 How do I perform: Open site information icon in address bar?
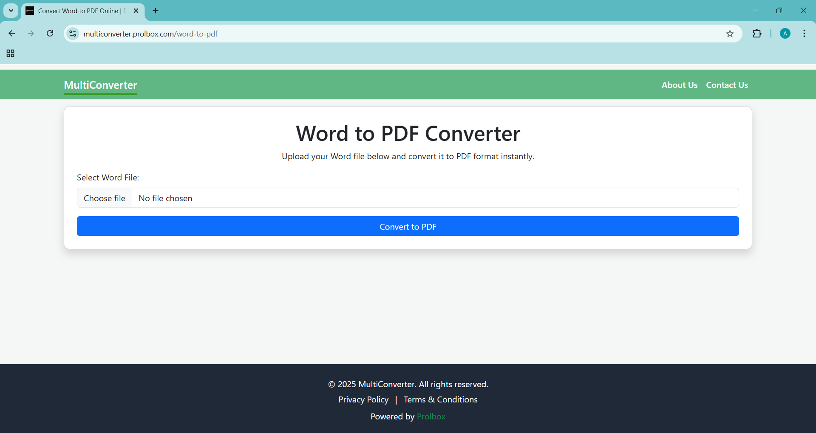[x=73, y=34]
